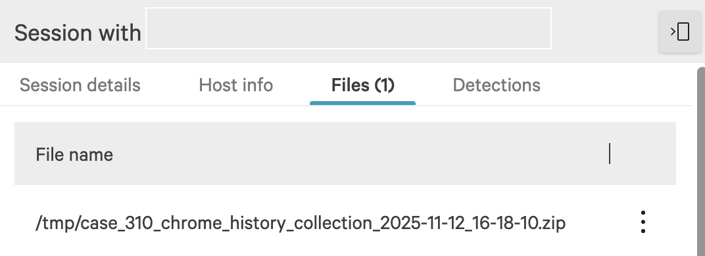
Task: Switch to the Session details tab
Action: click(x=80, y=85)
